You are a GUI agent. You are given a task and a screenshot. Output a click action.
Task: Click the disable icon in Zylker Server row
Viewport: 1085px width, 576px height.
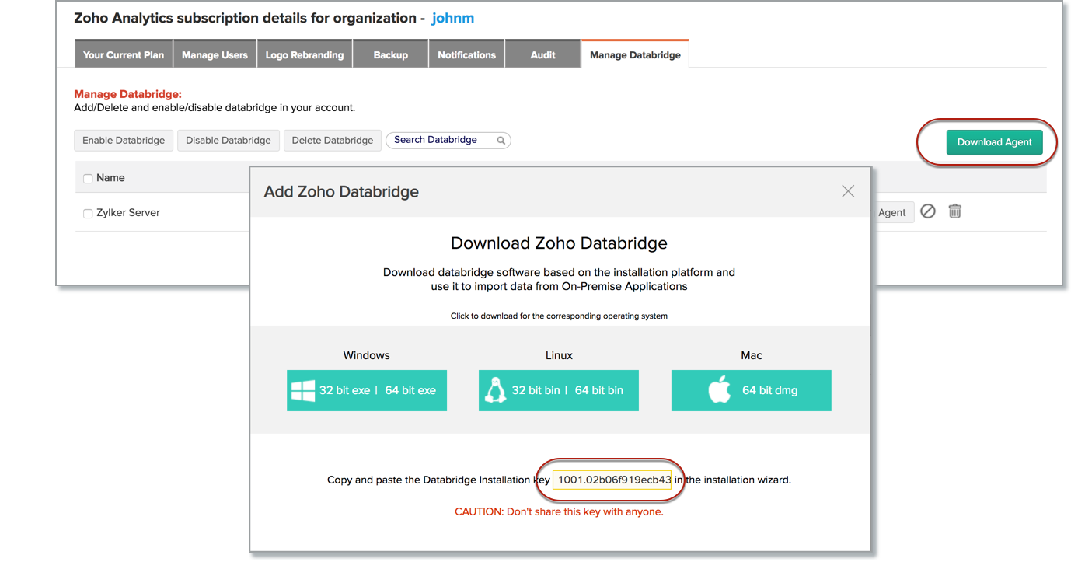tap(928, 211)
